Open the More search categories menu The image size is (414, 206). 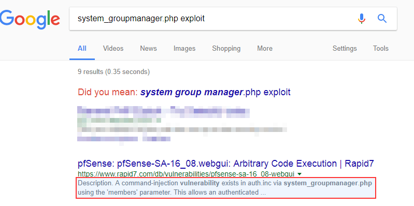tap(265, 49)
